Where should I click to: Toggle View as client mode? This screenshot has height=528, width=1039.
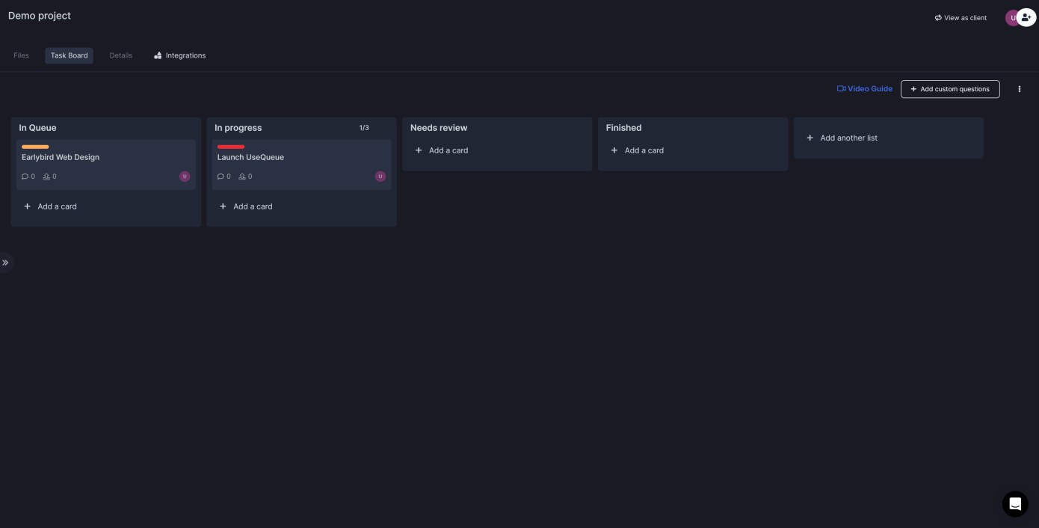961,18
